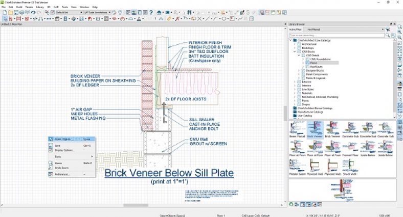403x217 pixels.
Task: Select the User Catalog library item
Action: click(x=305, y=116)
